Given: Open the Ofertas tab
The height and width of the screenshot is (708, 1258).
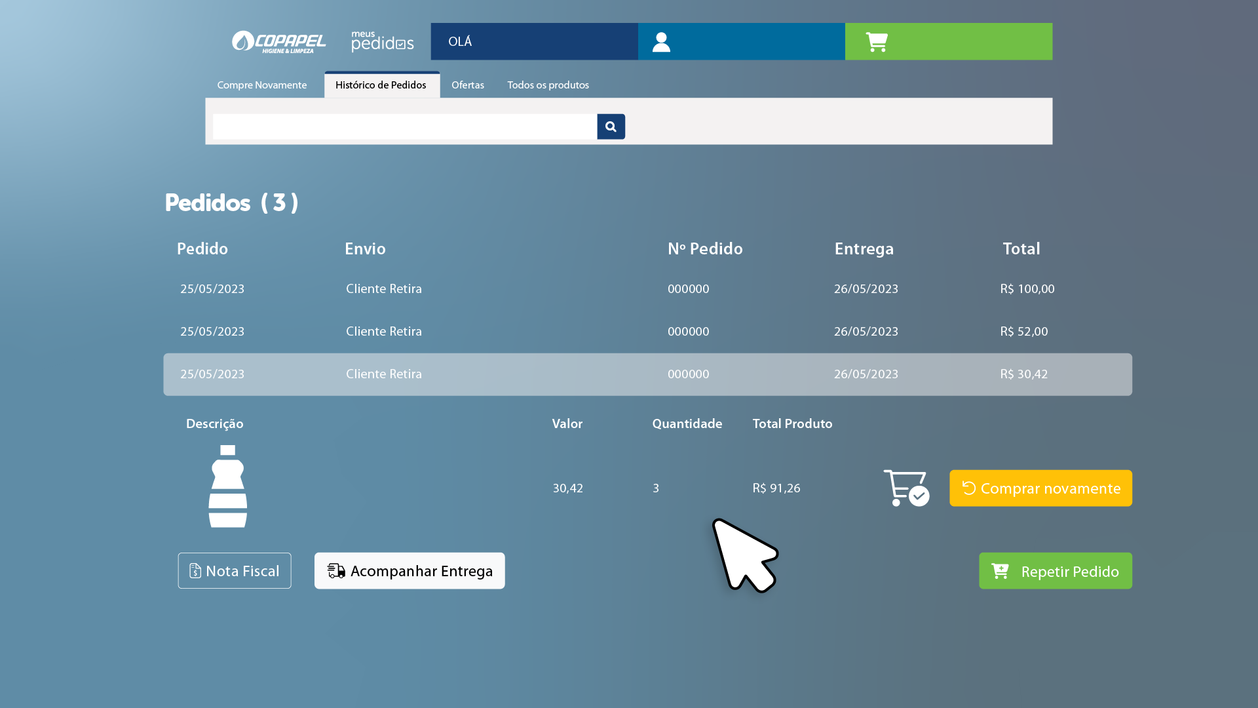Looking at the screenshot, I should pyautogui.click(x=467, y=85).
